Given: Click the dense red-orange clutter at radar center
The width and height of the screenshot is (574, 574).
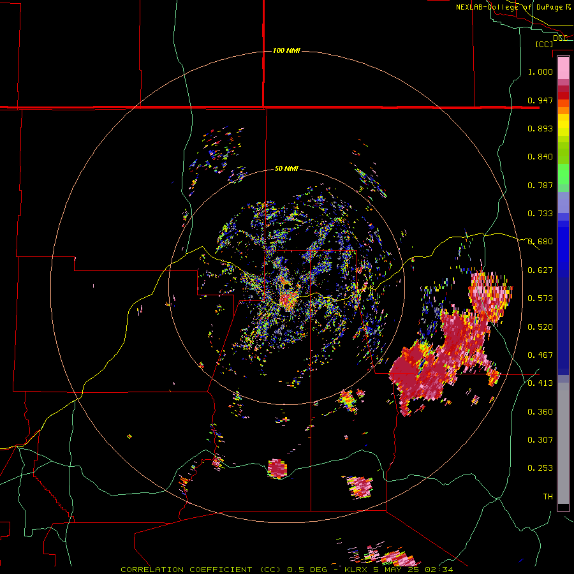Looking at the screenshot, I should [x=288, y=300].
